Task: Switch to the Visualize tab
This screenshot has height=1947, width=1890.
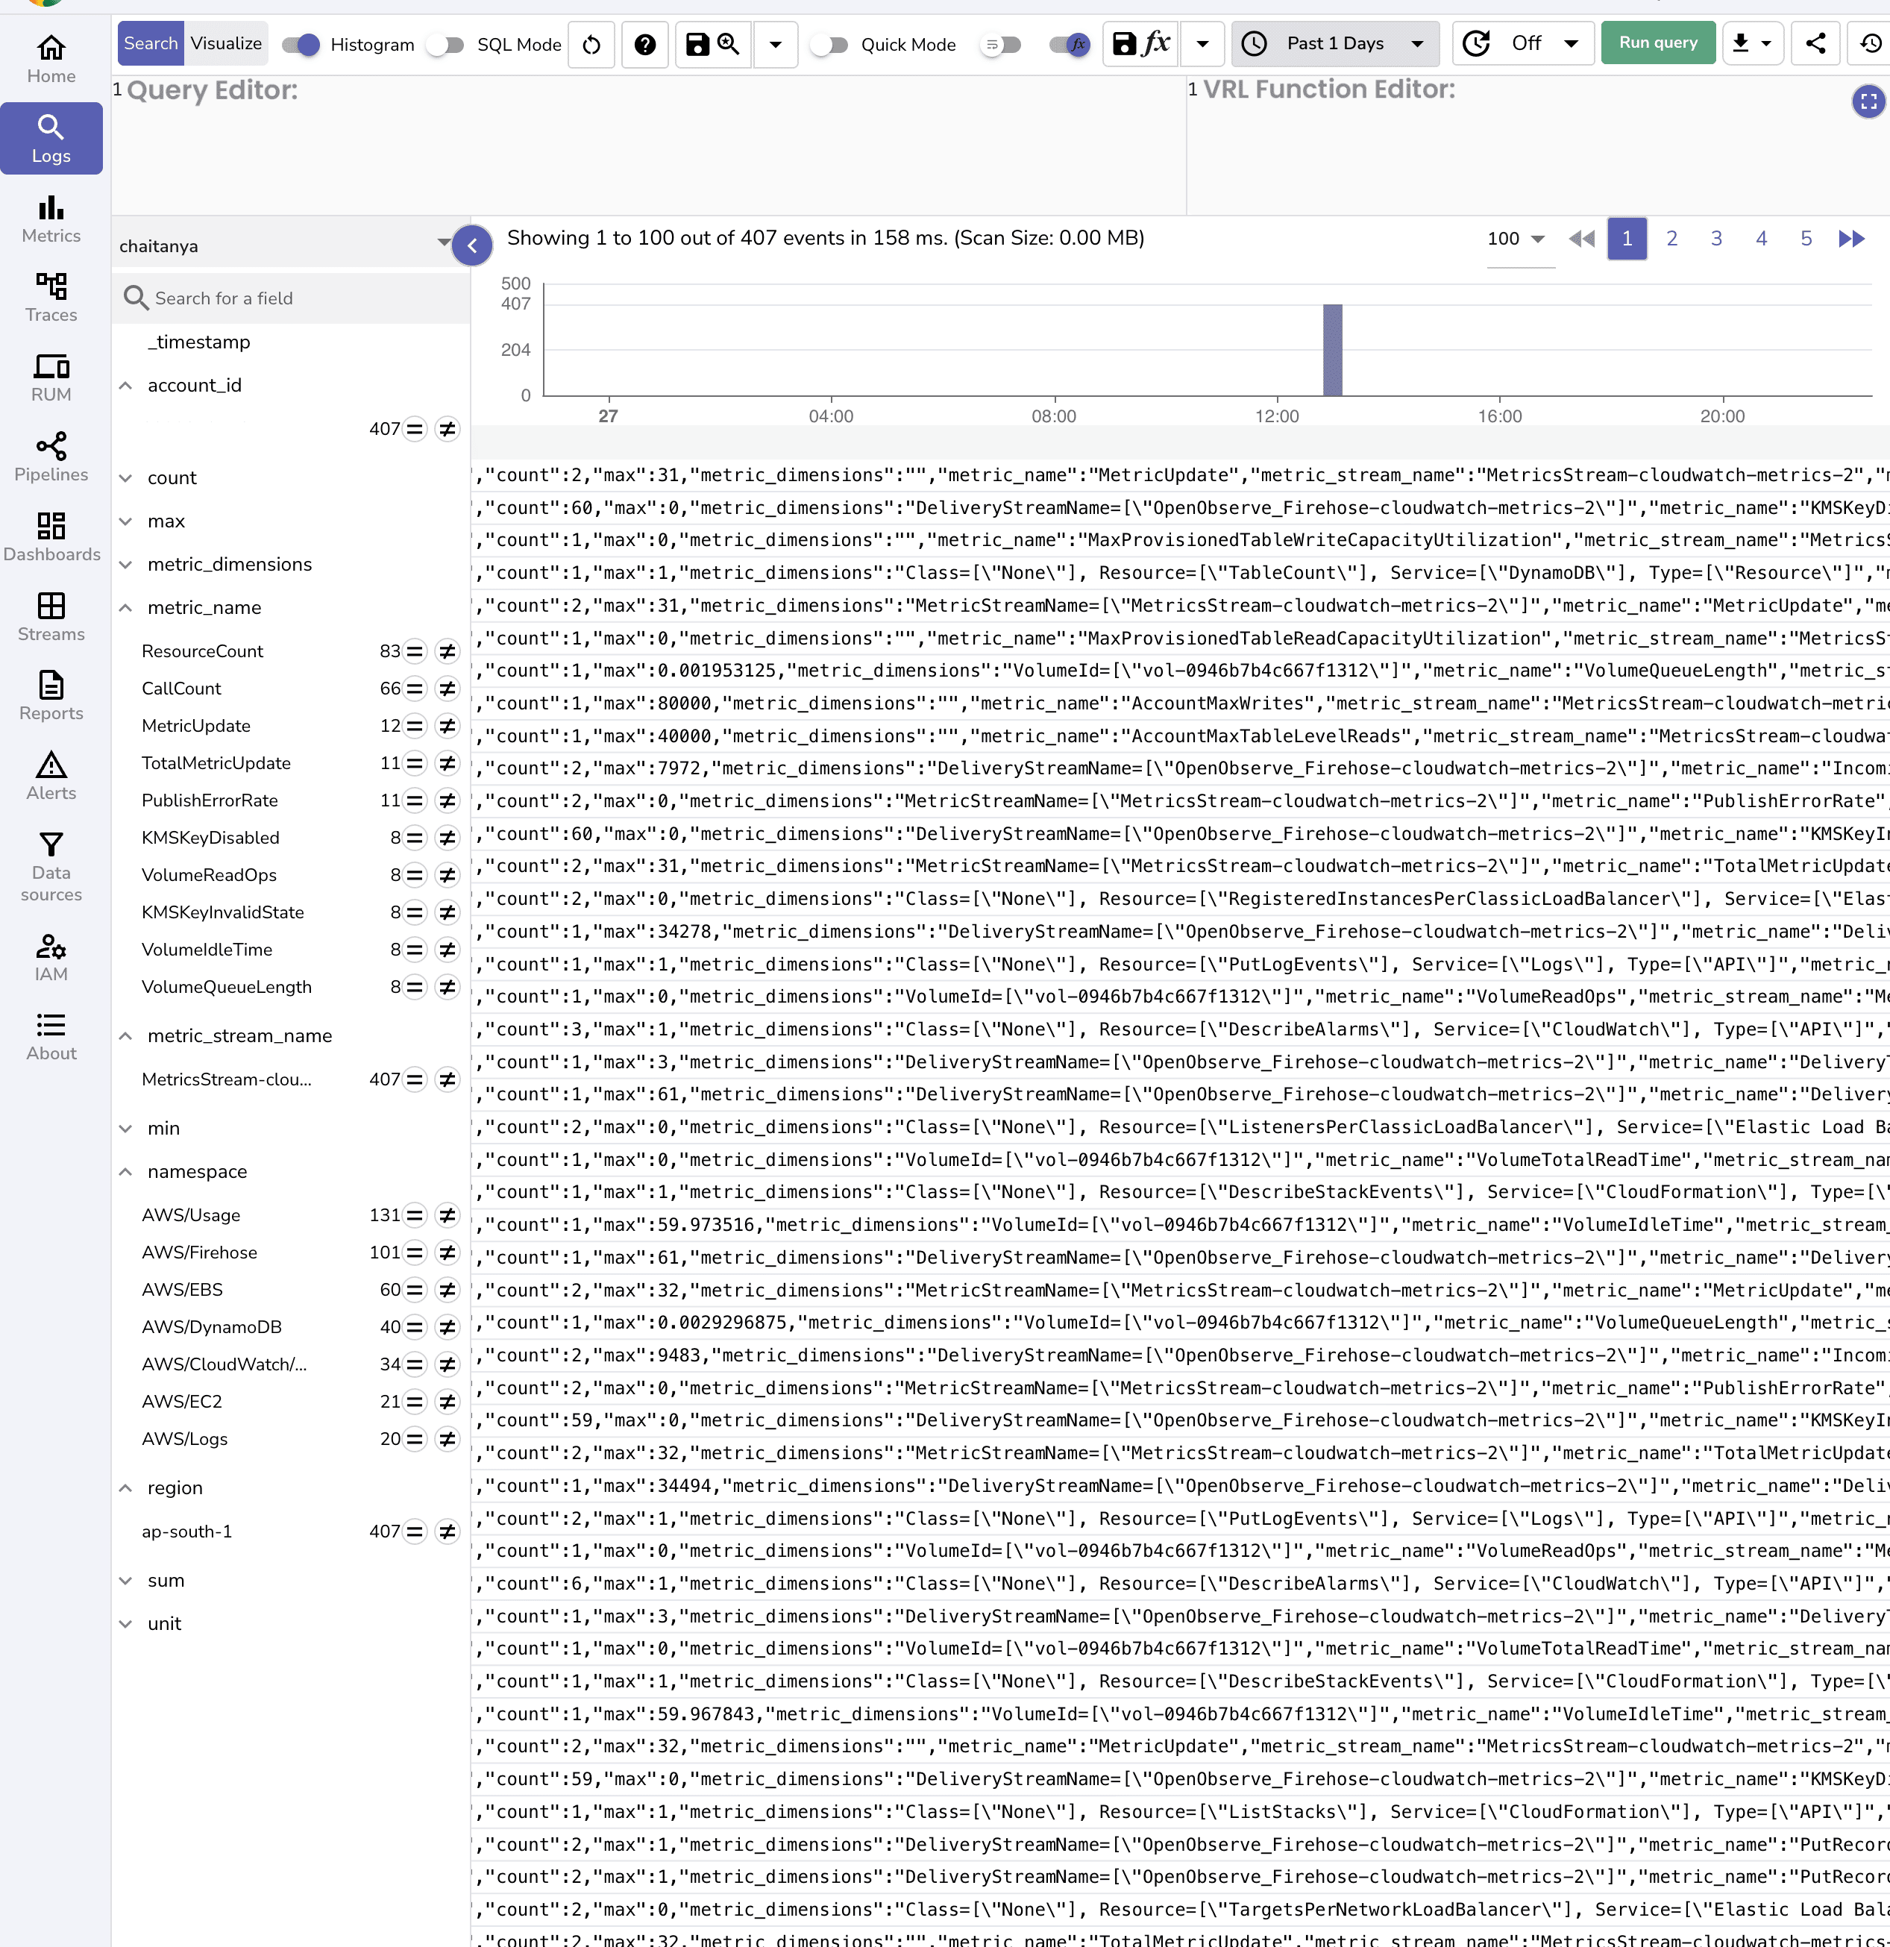Action: 225,43
